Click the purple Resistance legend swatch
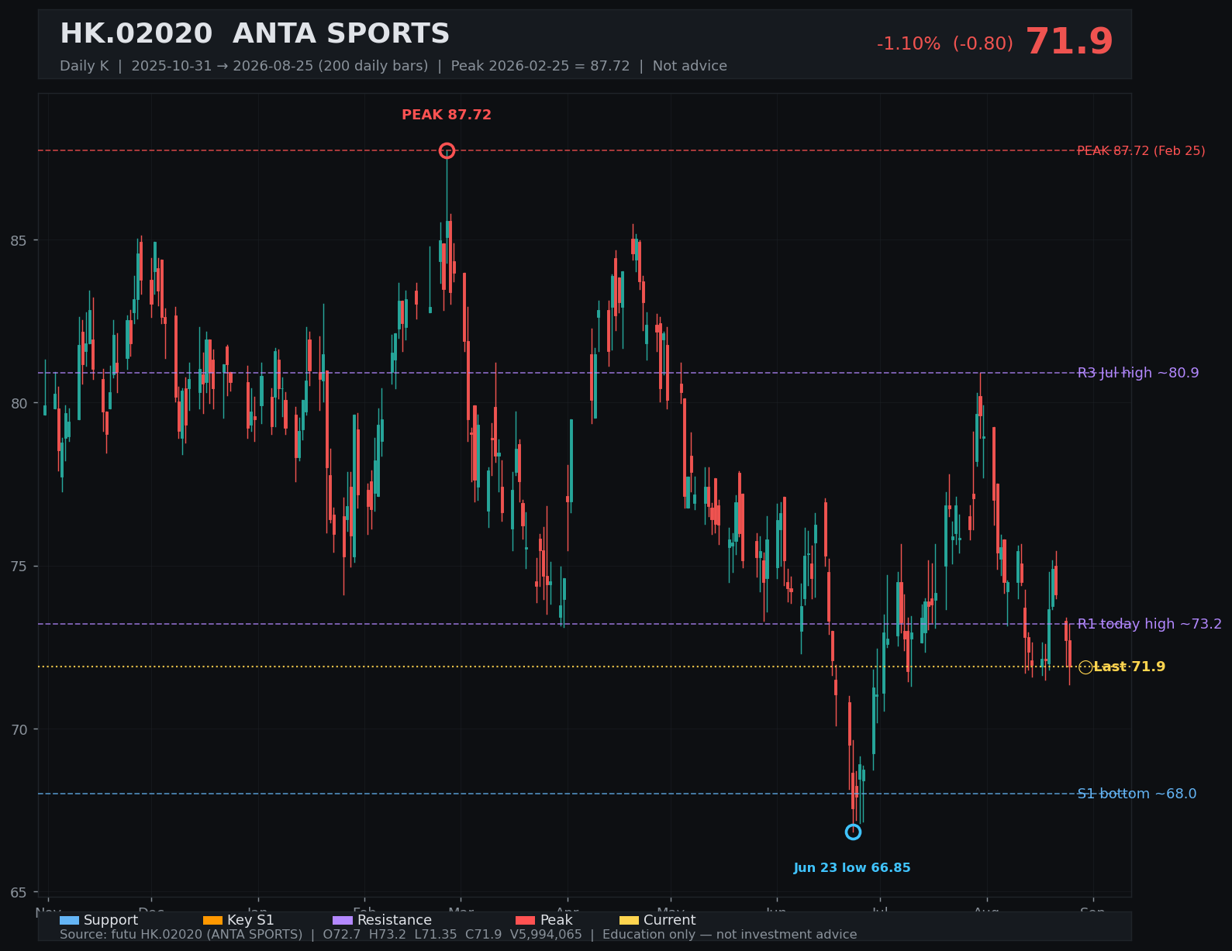Image resolution: width=1232 pixels, height=951 pixels. click(343, 920)
